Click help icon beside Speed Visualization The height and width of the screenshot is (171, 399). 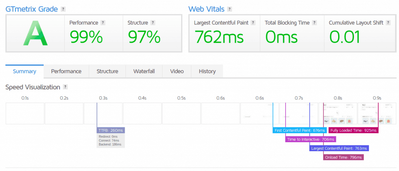(x=65, y=87)
